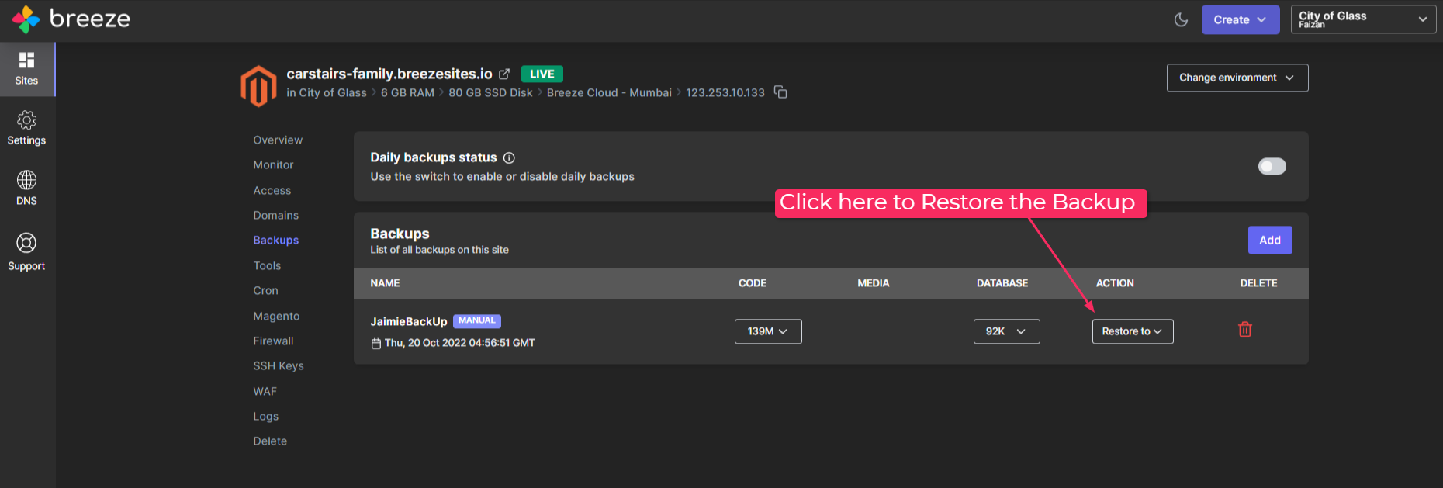
Task: Click 'List of all backups on this site'
Action: 440,250
